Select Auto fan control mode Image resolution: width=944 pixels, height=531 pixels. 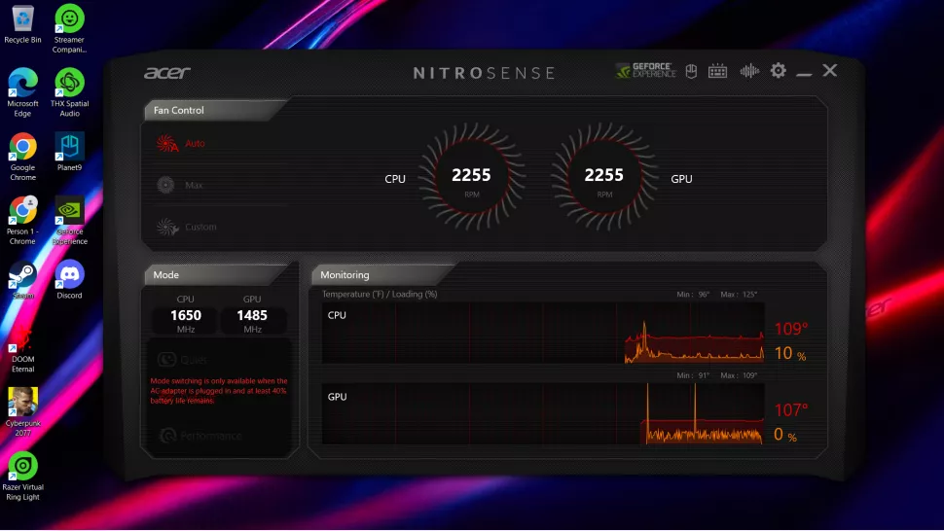pyautogui.click(x=181, y=143)
